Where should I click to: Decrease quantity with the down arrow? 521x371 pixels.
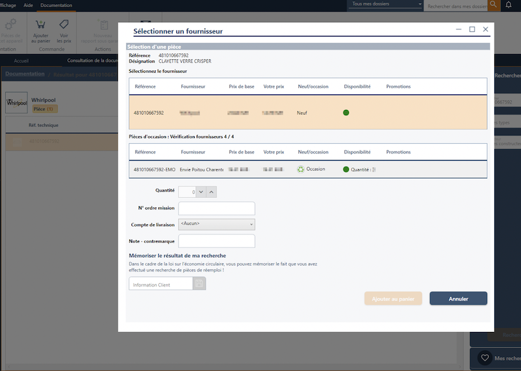tap(201, 191)
